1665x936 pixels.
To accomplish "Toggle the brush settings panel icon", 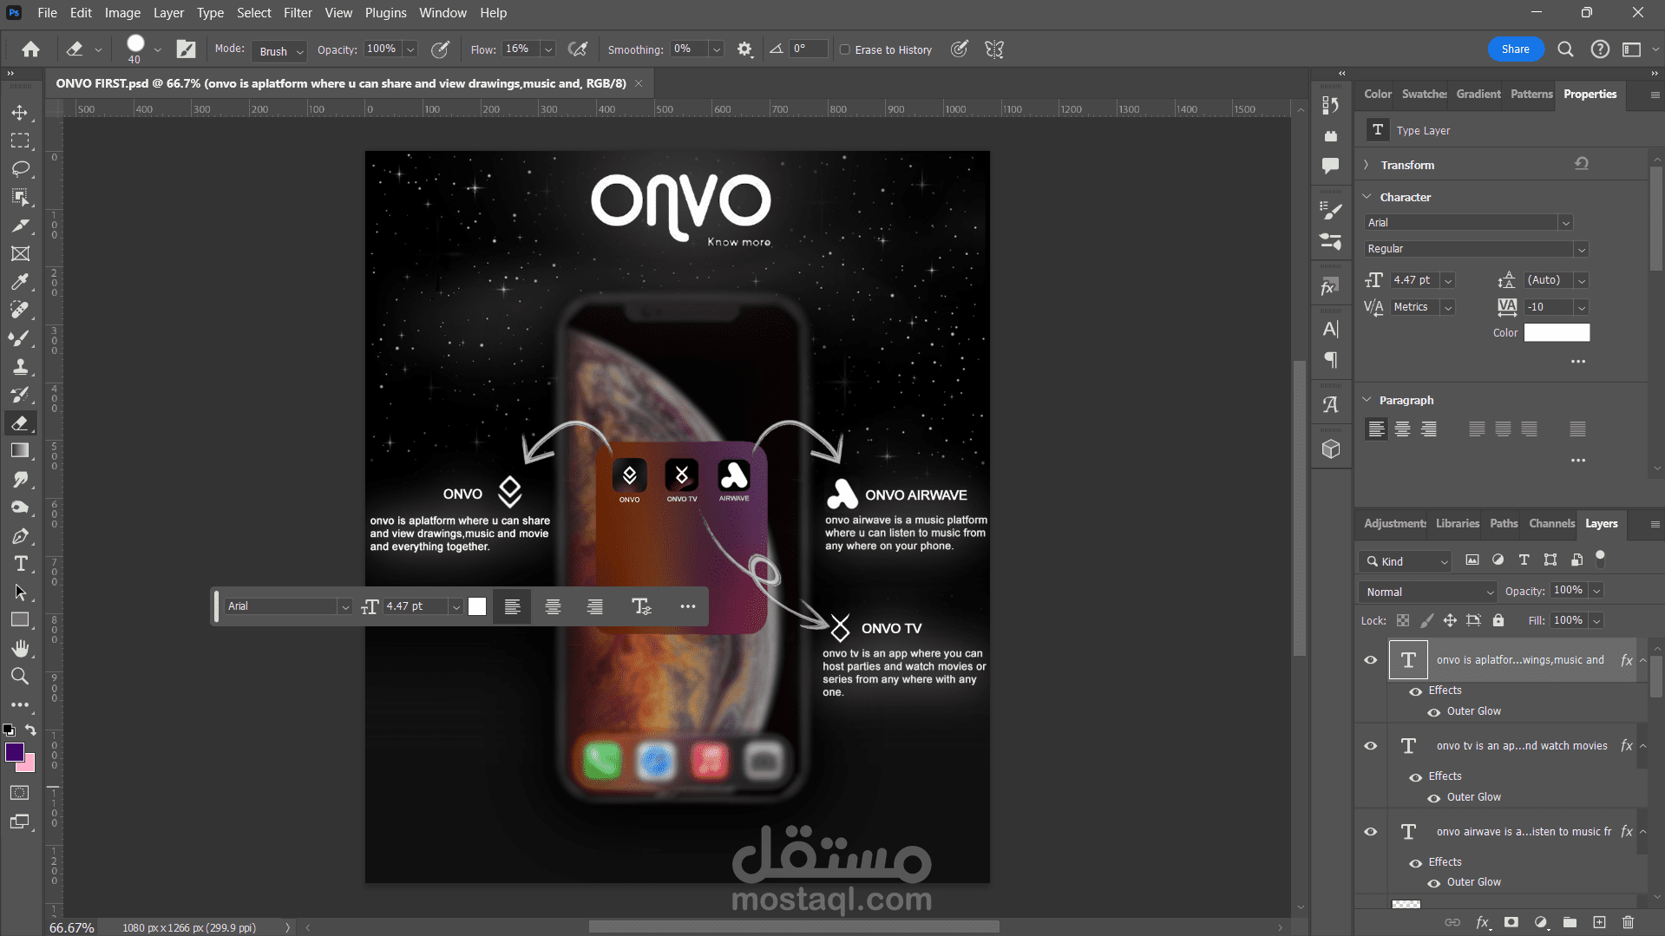I will 187,49.
